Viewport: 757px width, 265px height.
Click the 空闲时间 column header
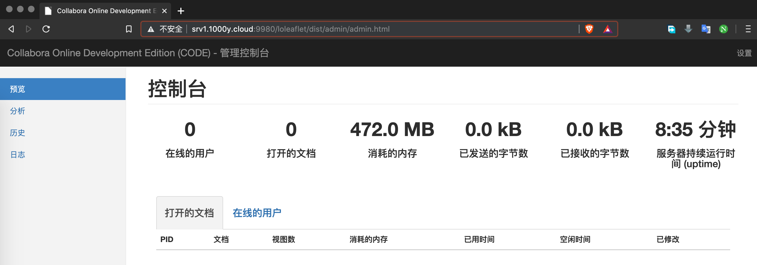click(575, 240)
